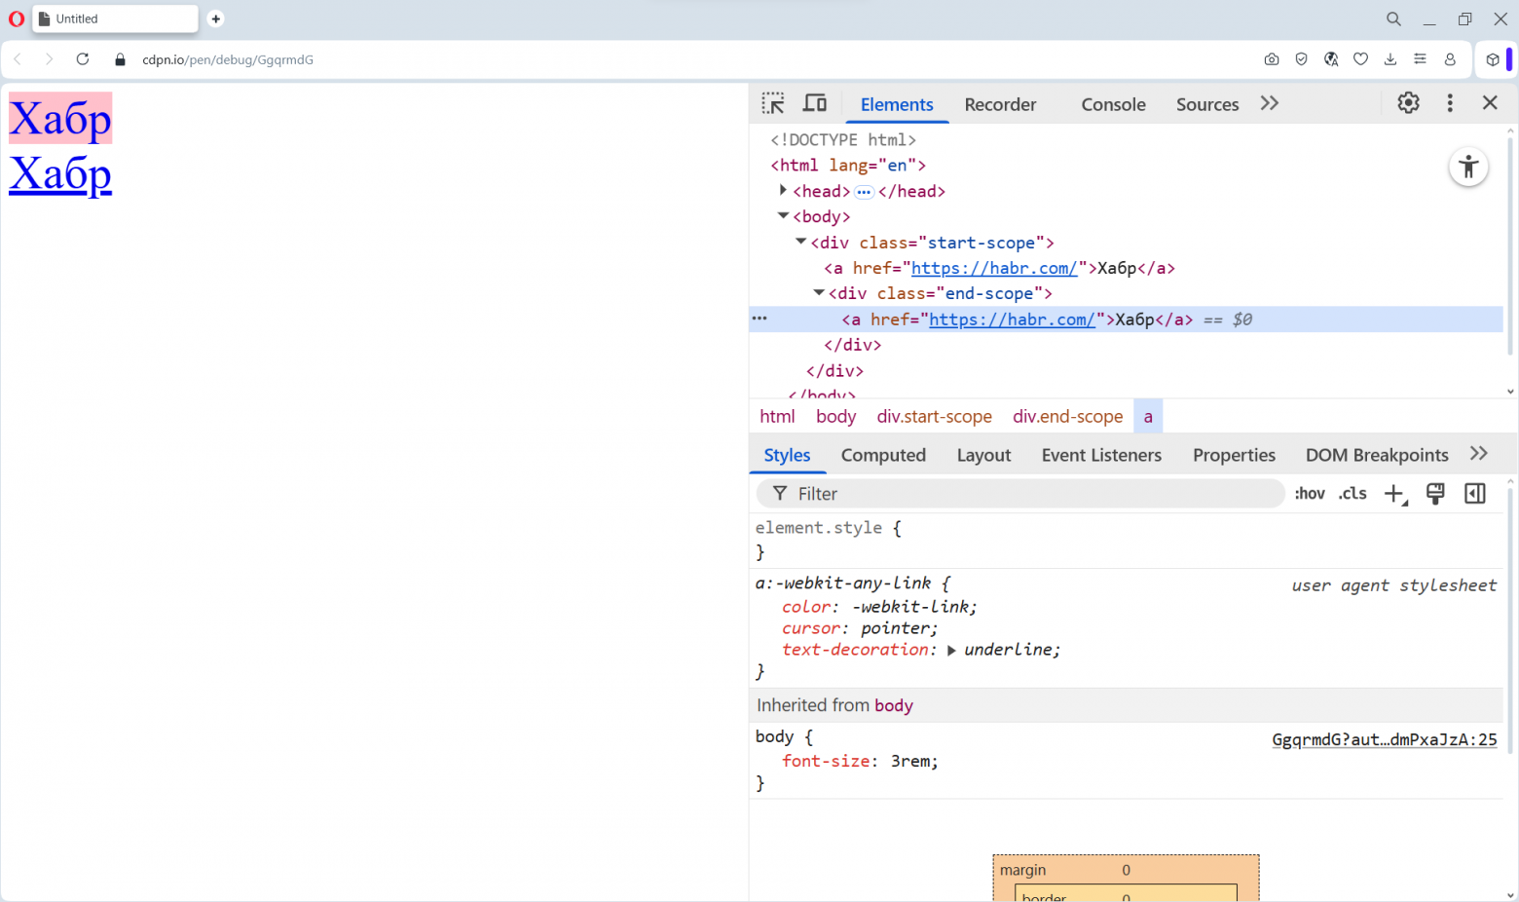Select div.end-scope breadcrumb
This screenshot has width=1519, height=902.
[x=1067, y=416]
